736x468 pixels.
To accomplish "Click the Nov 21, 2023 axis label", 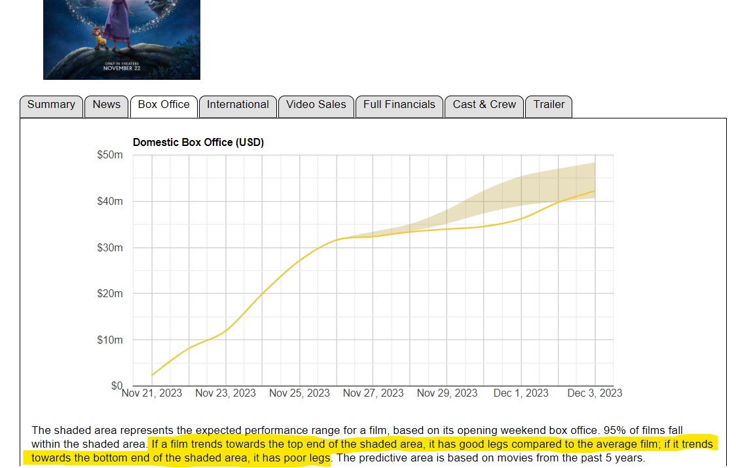I will 152,393.
